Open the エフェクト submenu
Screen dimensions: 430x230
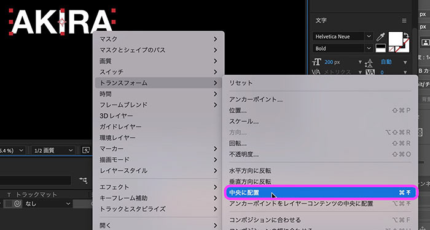pyautogui.click(x=158, y=187)
